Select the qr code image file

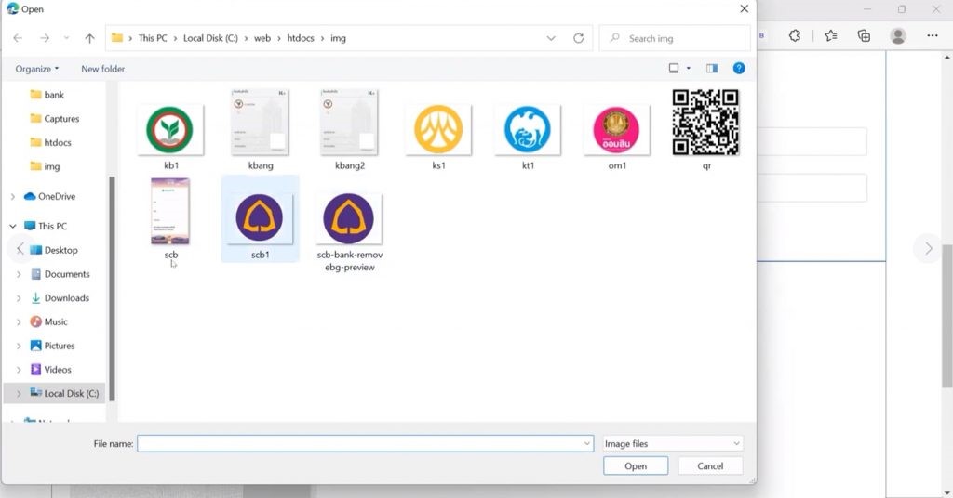click(x=705, y=129)
